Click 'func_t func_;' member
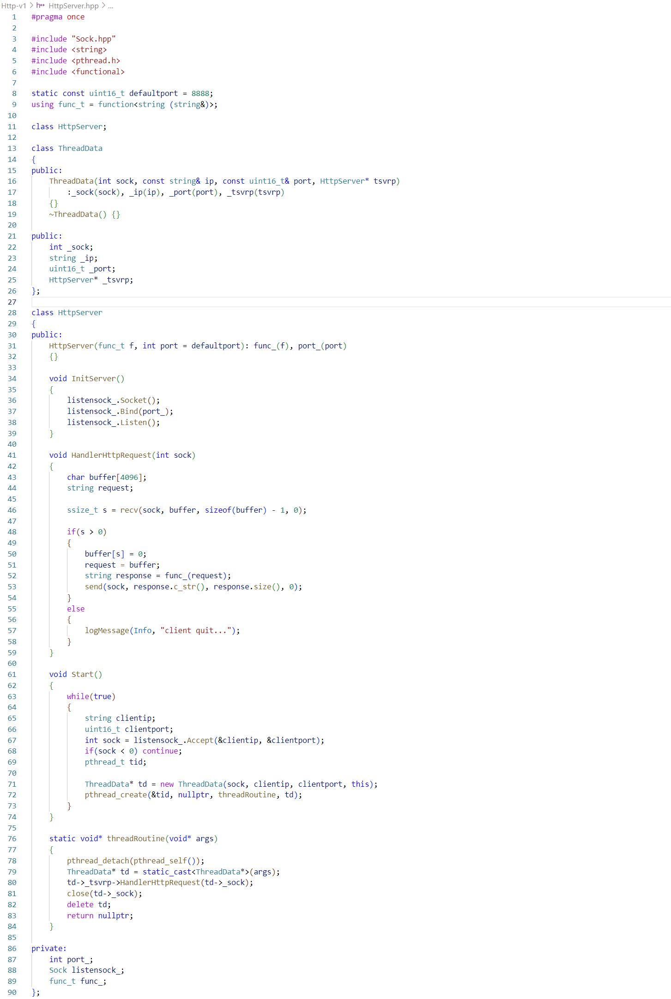671x999 pixels. (x=78, y=981)
